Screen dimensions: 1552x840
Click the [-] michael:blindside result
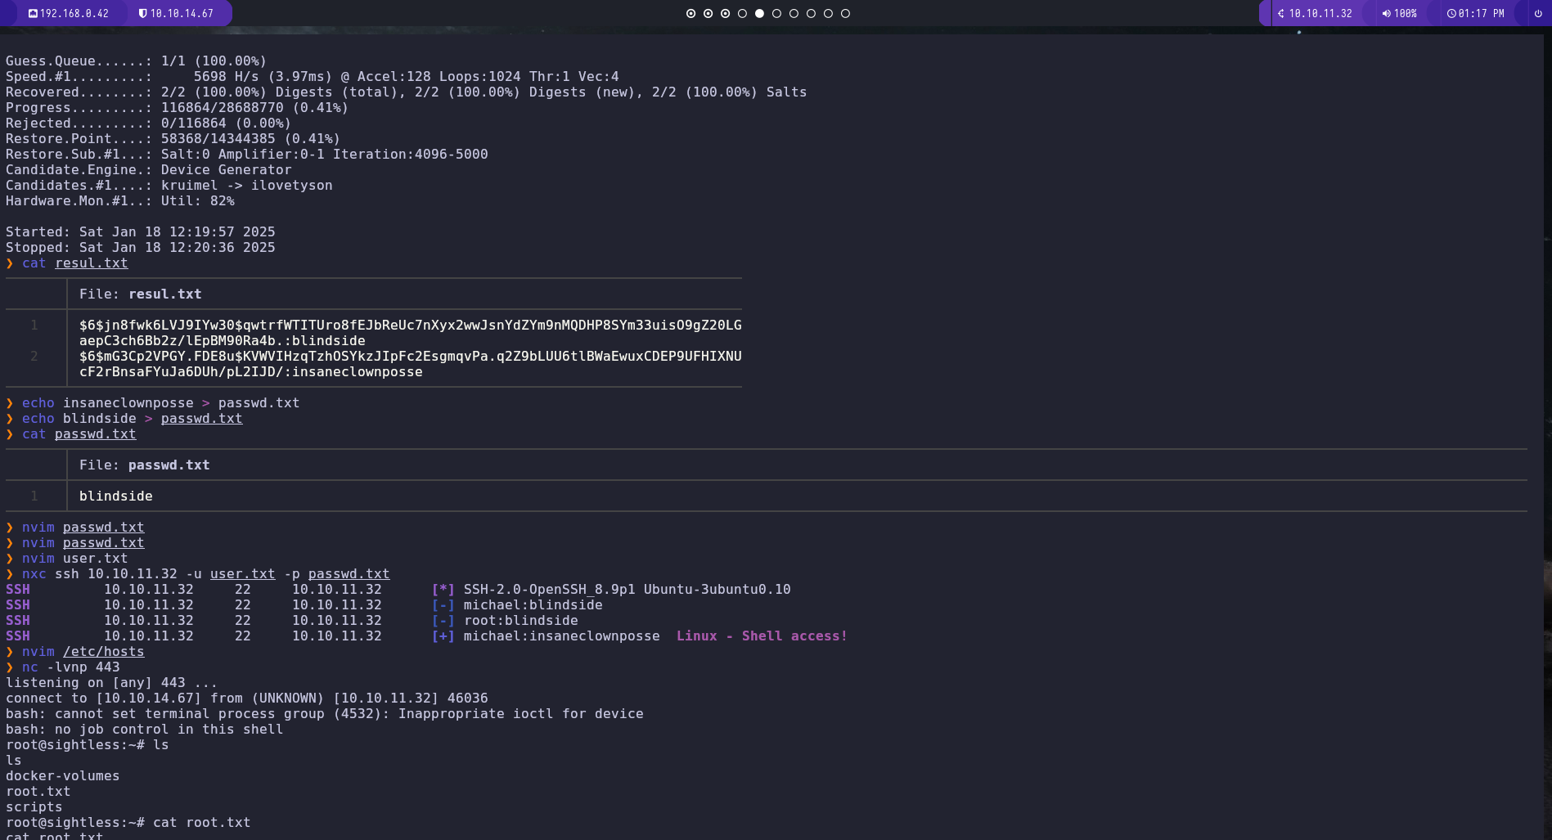click(517, 605)
